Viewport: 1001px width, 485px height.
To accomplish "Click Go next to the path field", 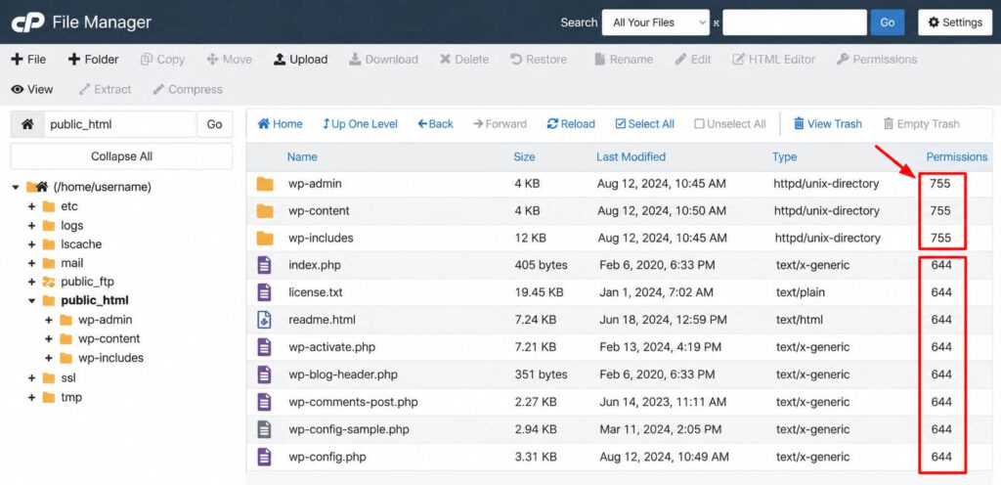I will click(214, 124).
